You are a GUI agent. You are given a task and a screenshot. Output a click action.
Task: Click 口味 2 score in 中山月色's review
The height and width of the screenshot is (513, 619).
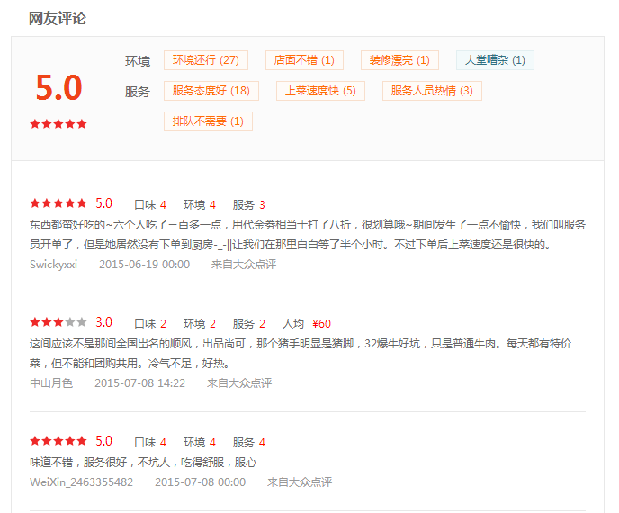(150, 324)
